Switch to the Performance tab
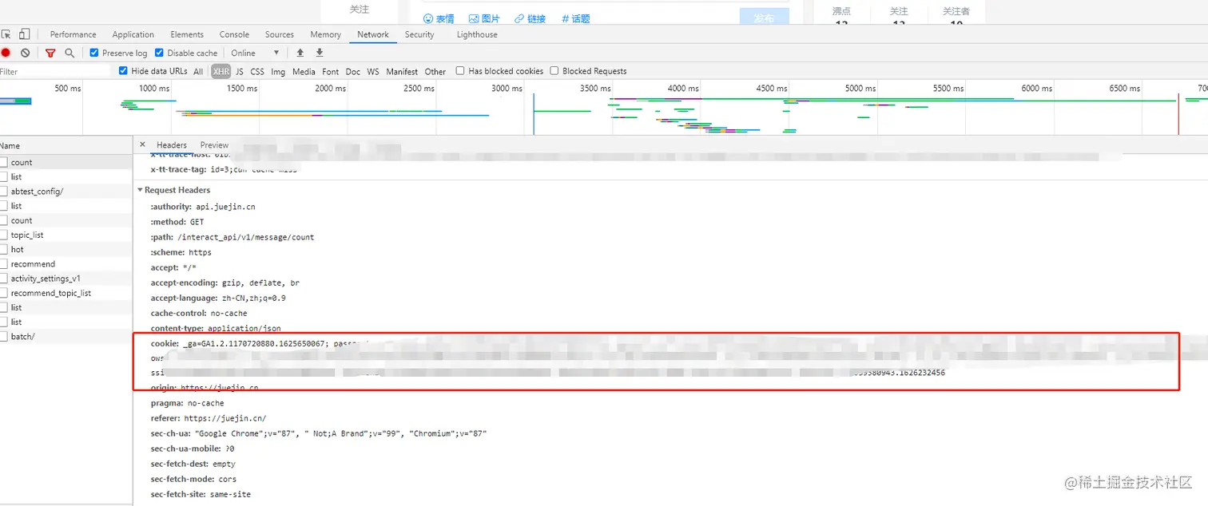 tap(73, 34)
